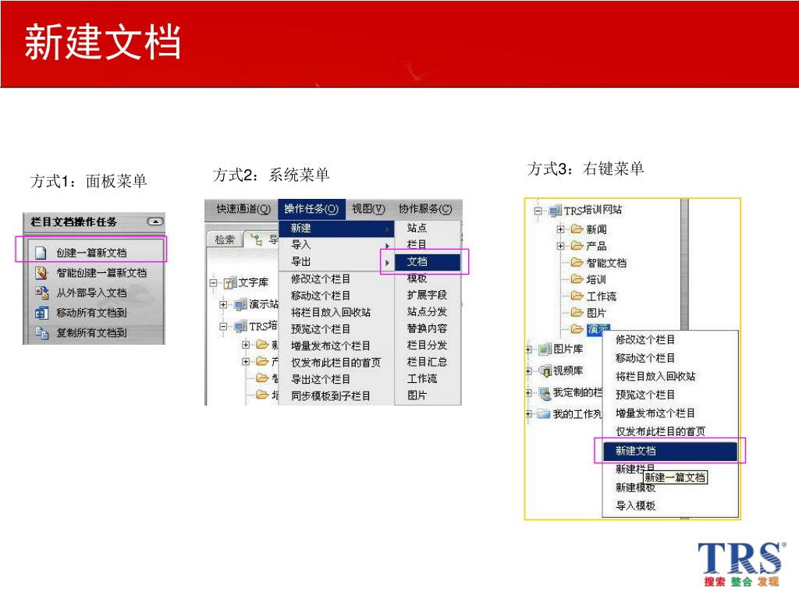Select 复制所有文档到 in the panel
Screen dimensions: 799x599
[x=92, y=332]
